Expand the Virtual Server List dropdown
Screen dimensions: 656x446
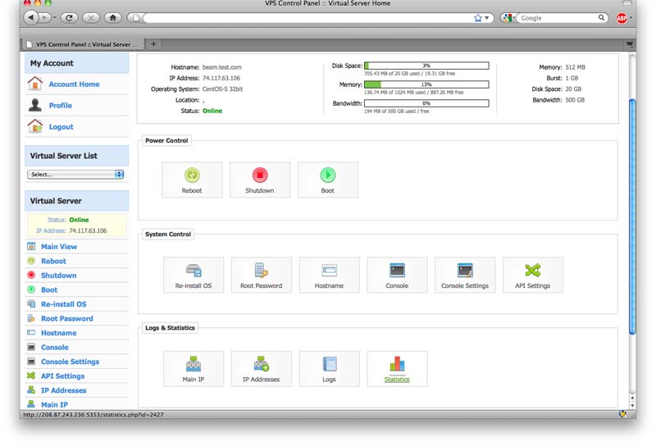pyautogui.click(x=75, y=175)
